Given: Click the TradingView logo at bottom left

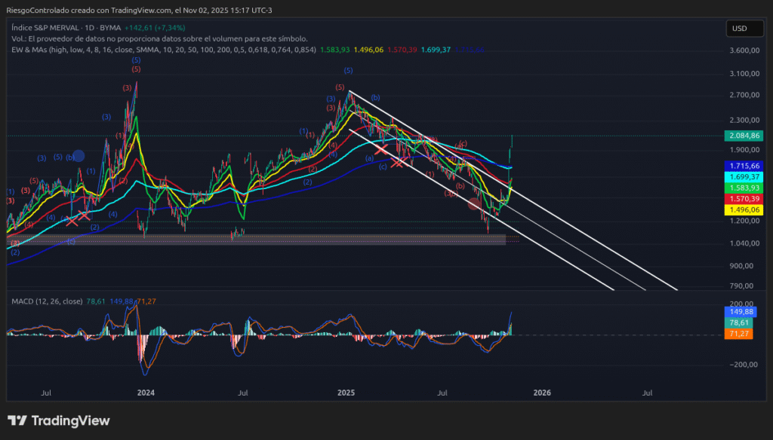Looking at the screenshot, I should 60,420.
